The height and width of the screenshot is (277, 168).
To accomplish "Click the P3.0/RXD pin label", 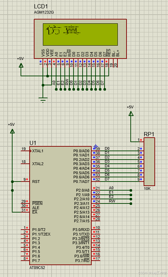I will 81,230.
